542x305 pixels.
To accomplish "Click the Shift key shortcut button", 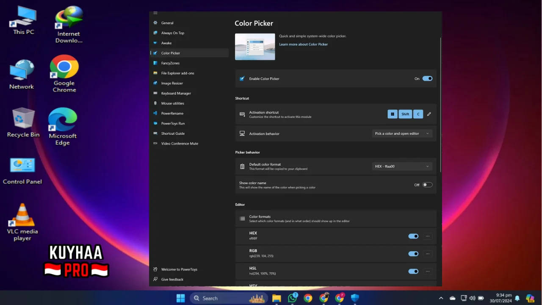I will (x=405, y=114).
